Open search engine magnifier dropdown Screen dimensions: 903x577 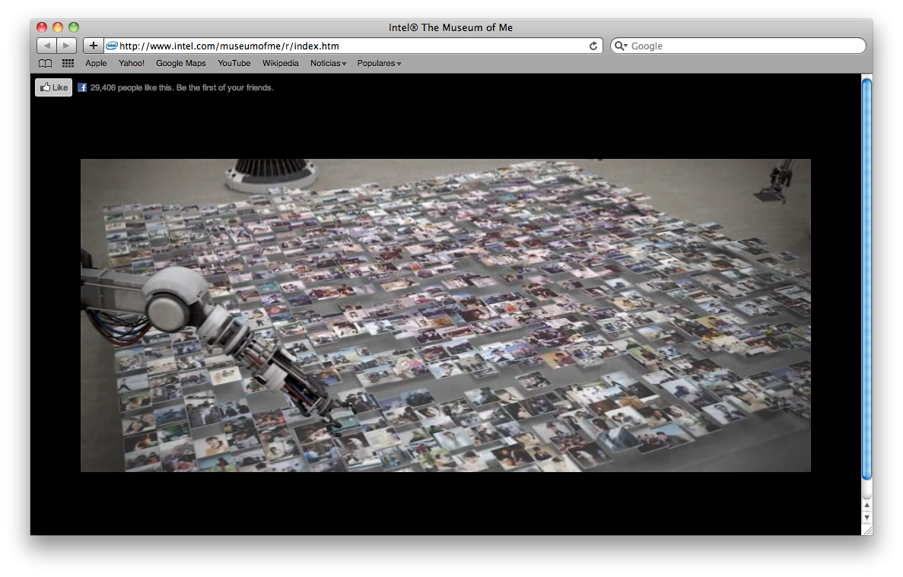tap(621, 46)
